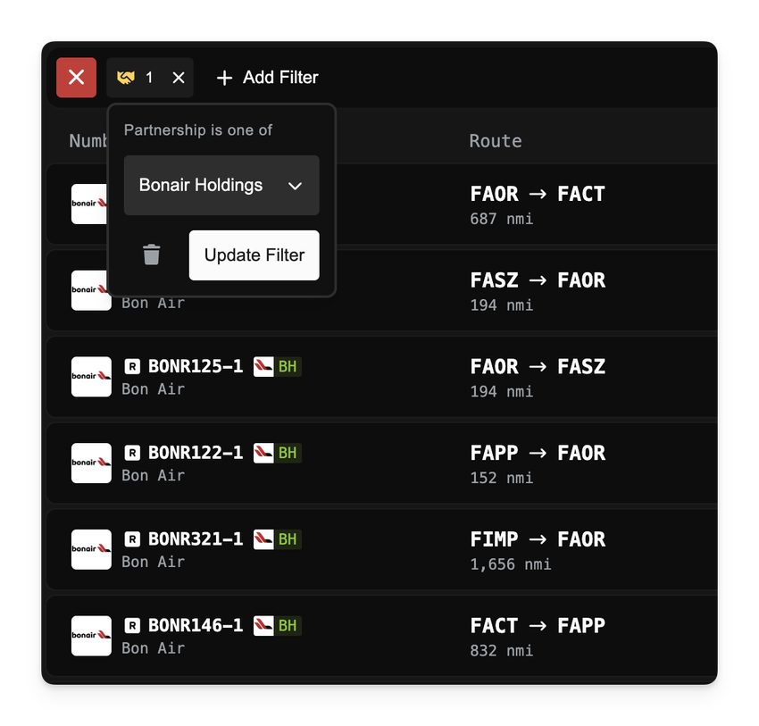Open flight BONR321-1
759x726 pixels.
coord(196,539)
